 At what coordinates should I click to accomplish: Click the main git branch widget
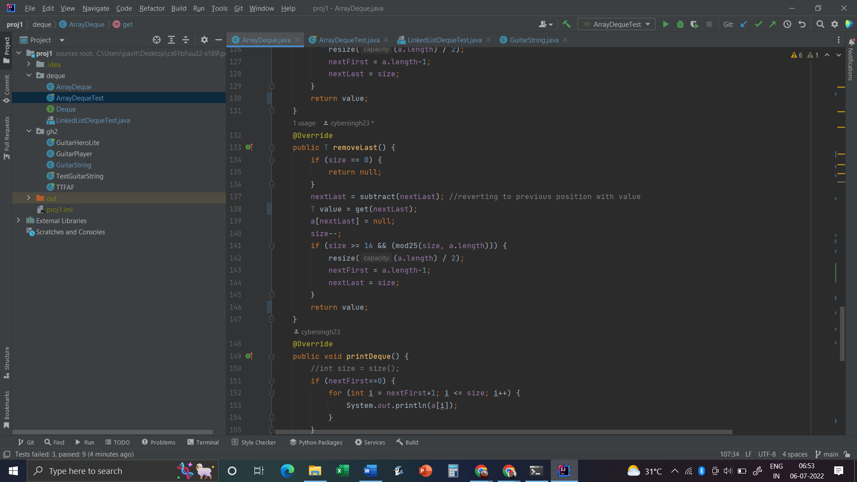[826, 454]
